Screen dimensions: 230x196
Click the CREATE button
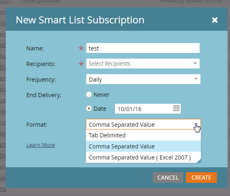pyautogui.click(x=201, y=178)
